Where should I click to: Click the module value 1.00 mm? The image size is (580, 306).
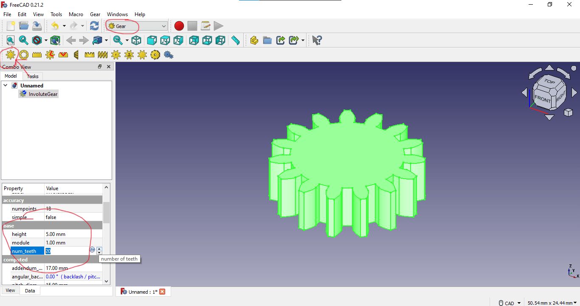tap(73, 243)
